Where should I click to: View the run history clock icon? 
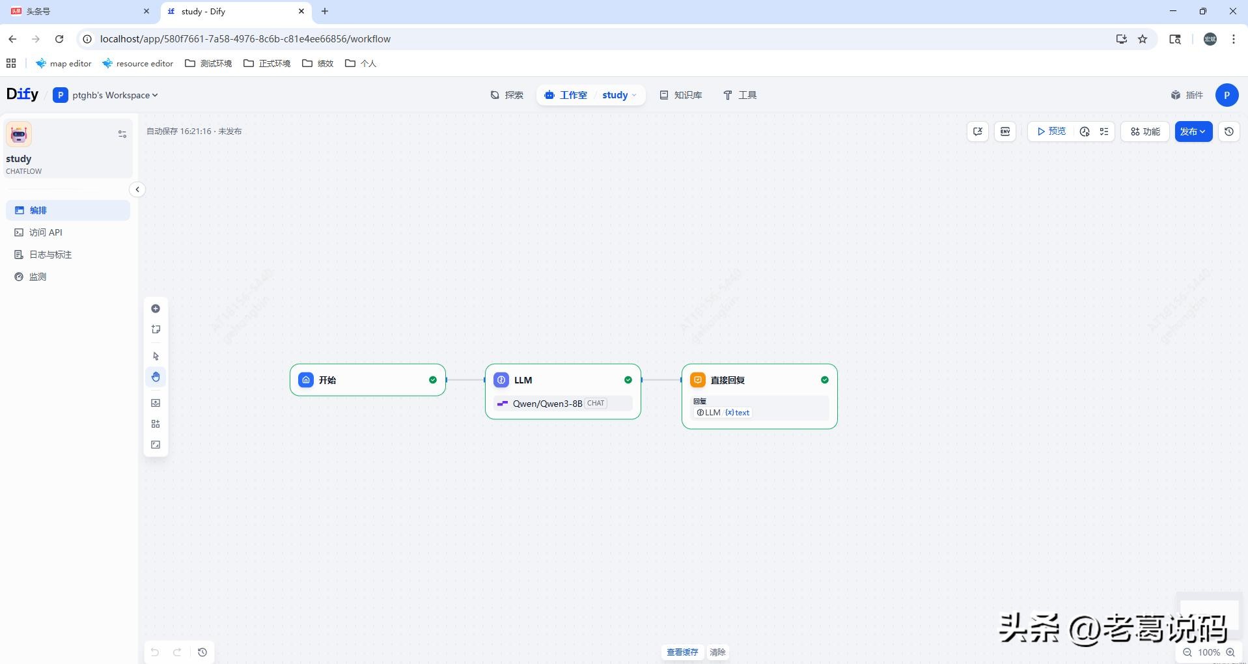[x=1085, y=131]
